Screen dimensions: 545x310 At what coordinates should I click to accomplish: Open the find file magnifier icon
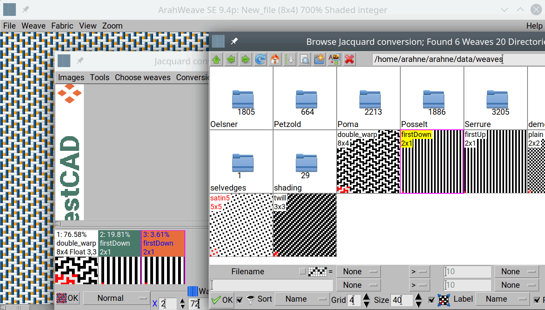[x=305, y=60]
